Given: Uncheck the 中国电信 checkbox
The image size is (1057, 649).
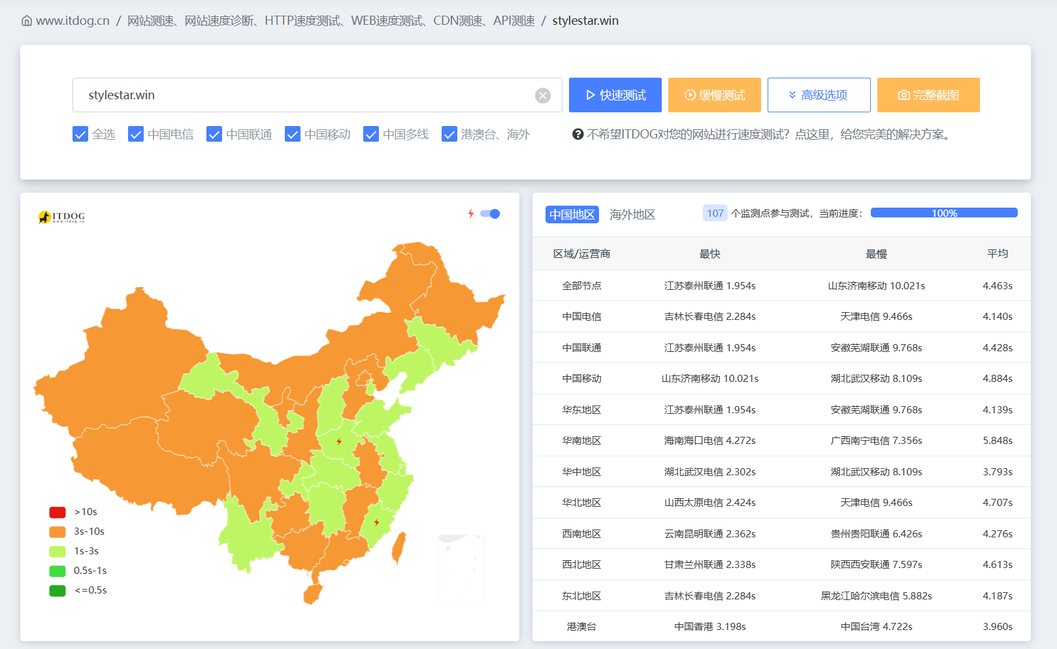Looking at the screenshot, I should pyautogui.click(x=136, y=134).
